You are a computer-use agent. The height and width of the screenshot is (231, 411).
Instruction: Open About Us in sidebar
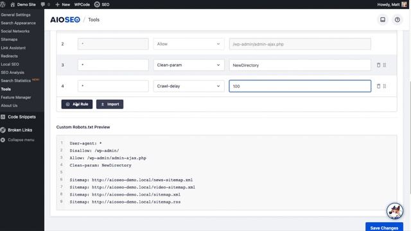(x=9, y=105)
